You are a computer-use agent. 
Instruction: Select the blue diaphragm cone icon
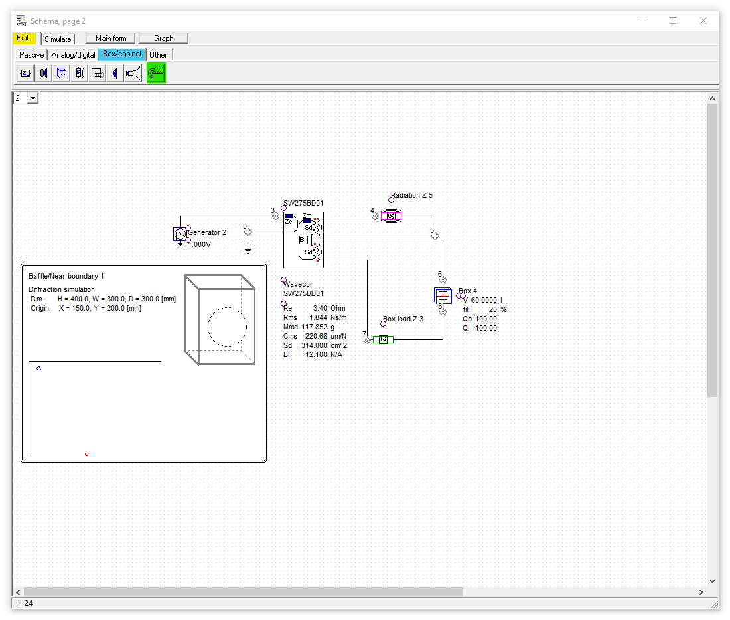[x=115, y=73]
